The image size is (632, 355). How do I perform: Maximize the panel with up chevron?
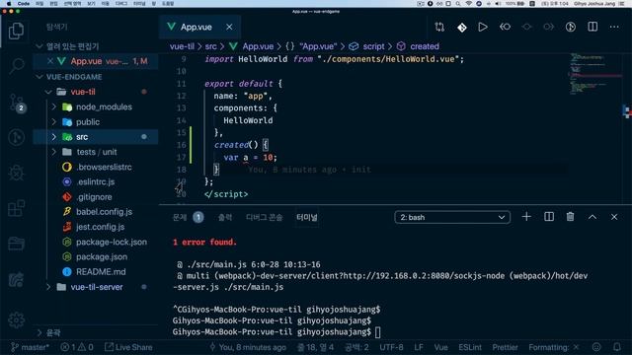click(x=592, y=217)
